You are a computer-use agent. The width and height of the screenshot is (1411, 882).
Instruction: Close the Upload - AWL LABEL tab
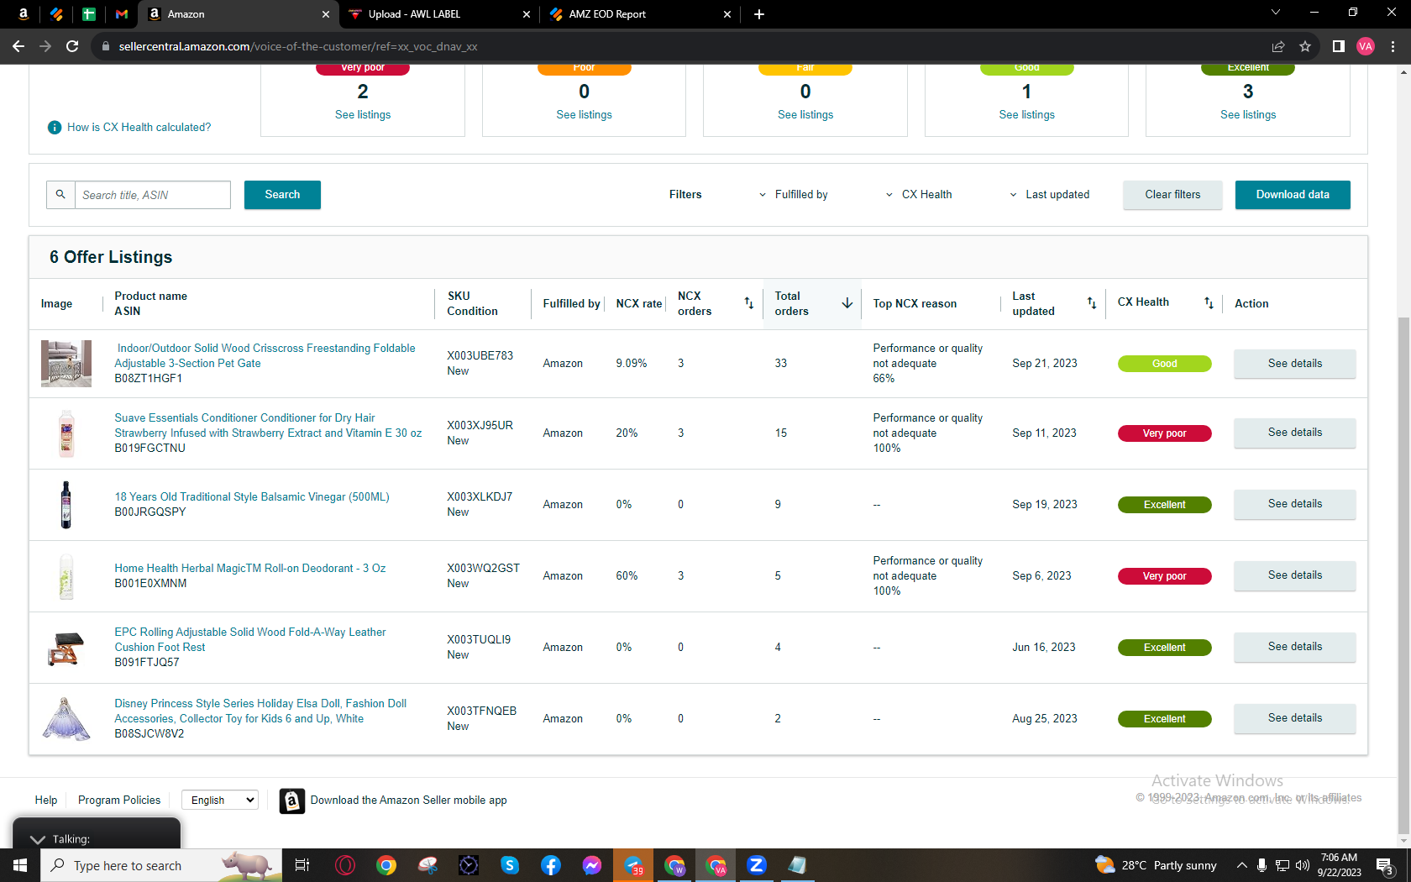coord(527,14)
